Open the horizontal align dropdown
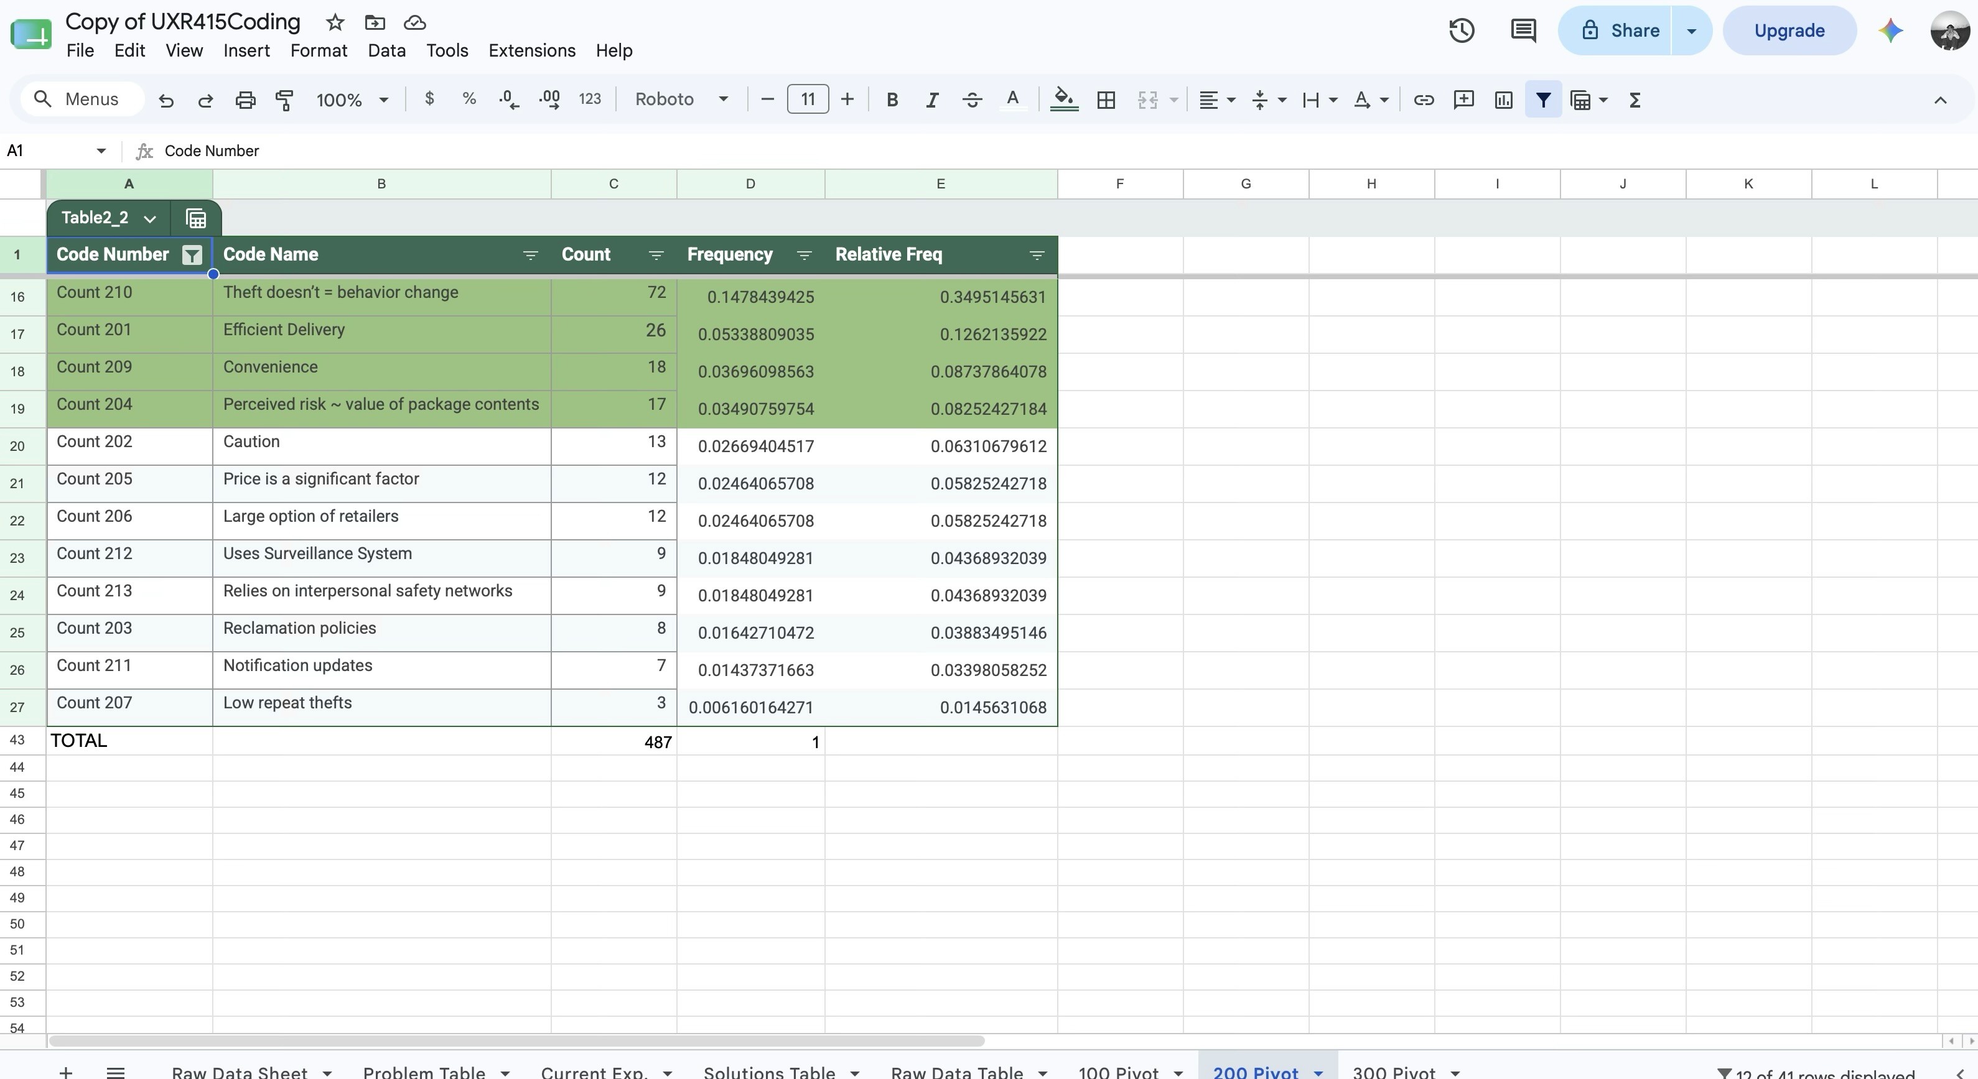This screenshot has width=1978, height=1079. click(x=1217, y=100)
